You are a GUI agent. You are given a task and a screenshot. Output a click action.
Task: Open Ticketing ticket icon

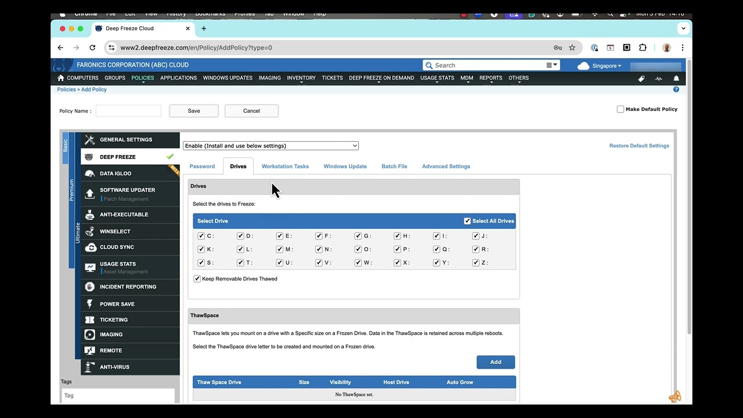pyautogui.click(x=89, y=320)
